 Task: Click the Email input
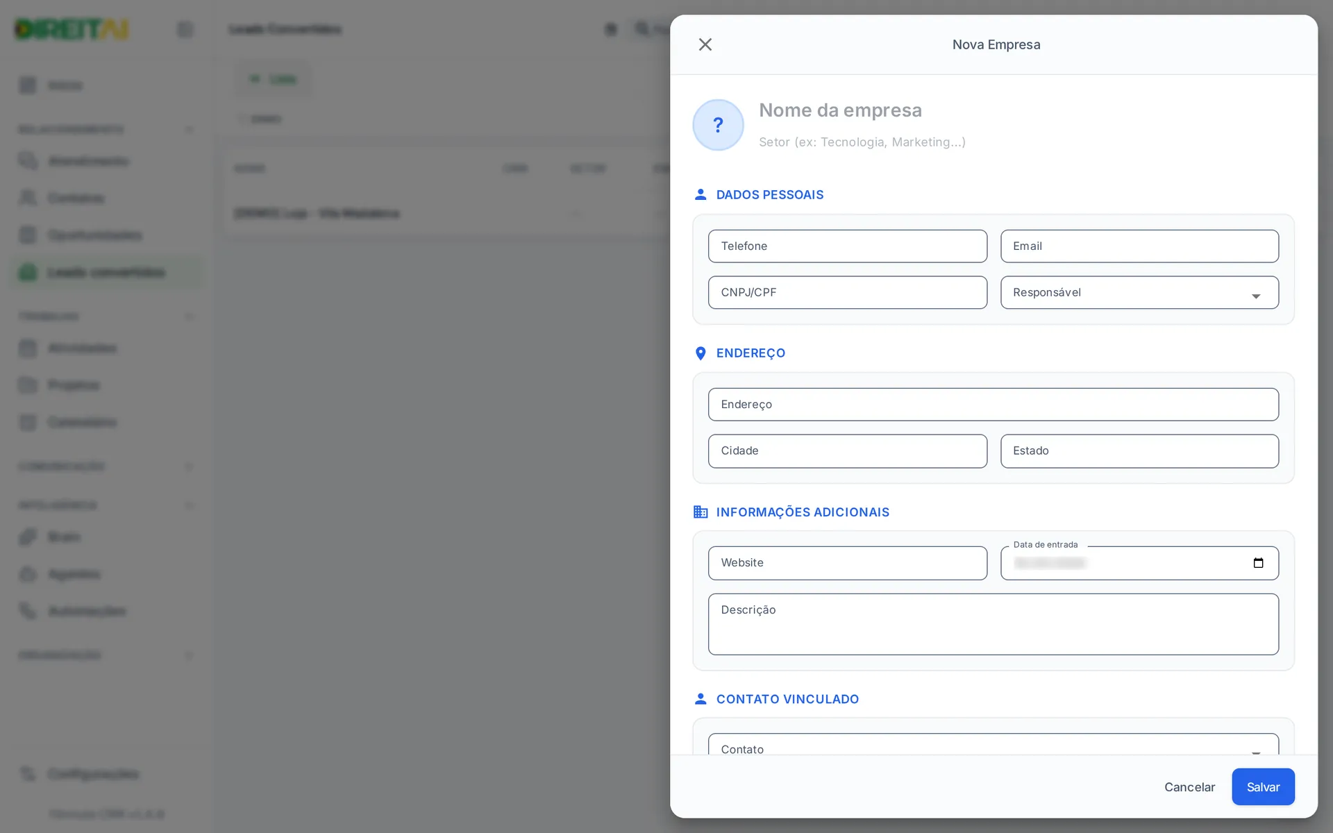(1139, 246)
